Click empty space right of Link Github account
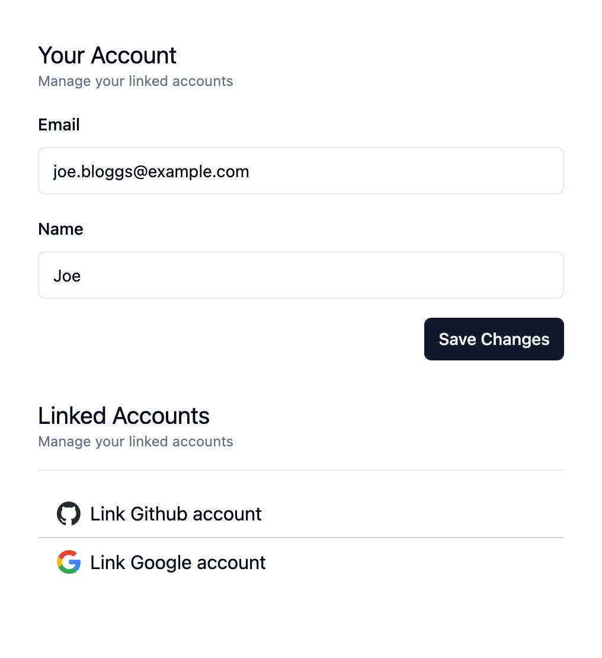 click(x=413, y=513)
